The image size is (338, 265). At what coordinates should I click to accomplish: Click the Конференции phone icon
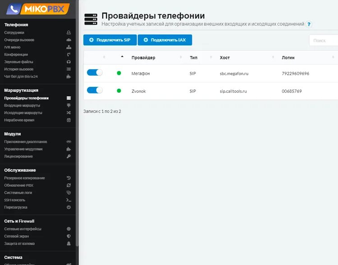coord(69,54)
